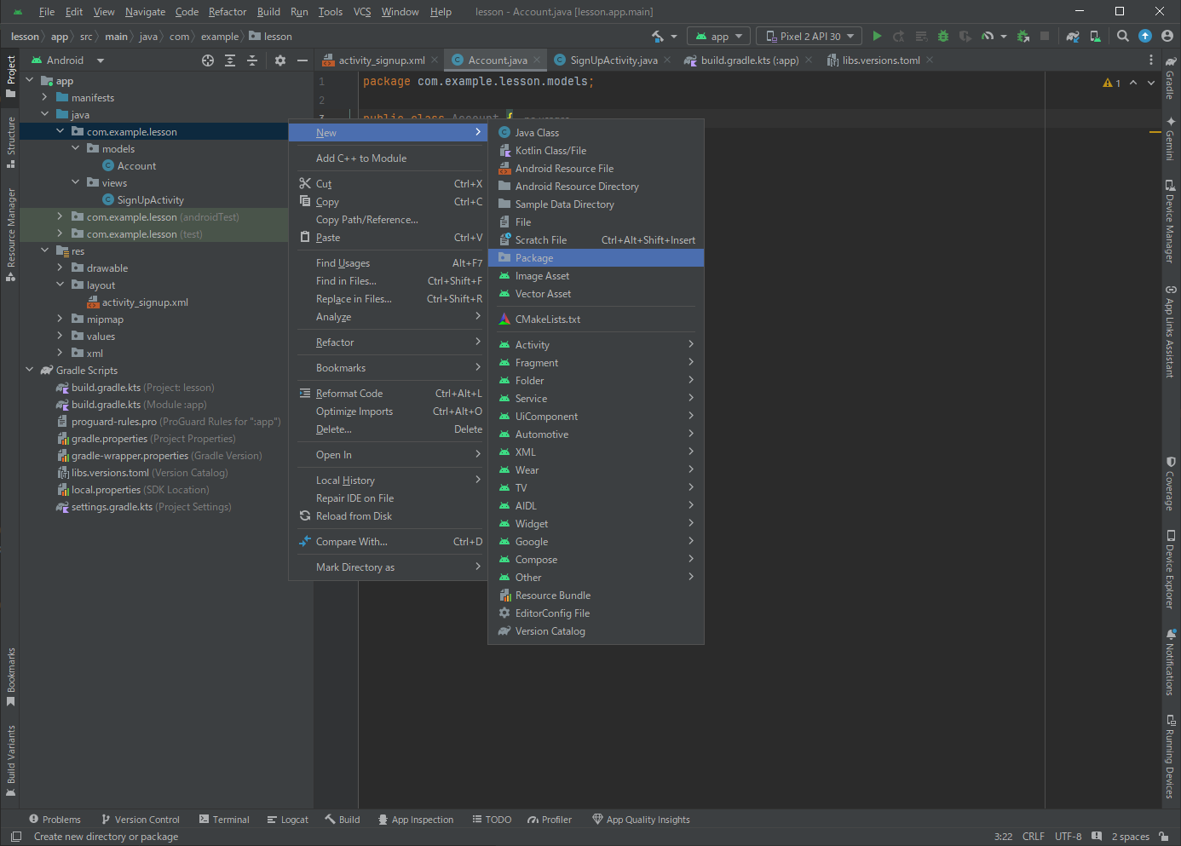The image size is (1181, 846).
Task: Open the Build Variants tool window
Action: pyautogui.click(x=11, y=761)
